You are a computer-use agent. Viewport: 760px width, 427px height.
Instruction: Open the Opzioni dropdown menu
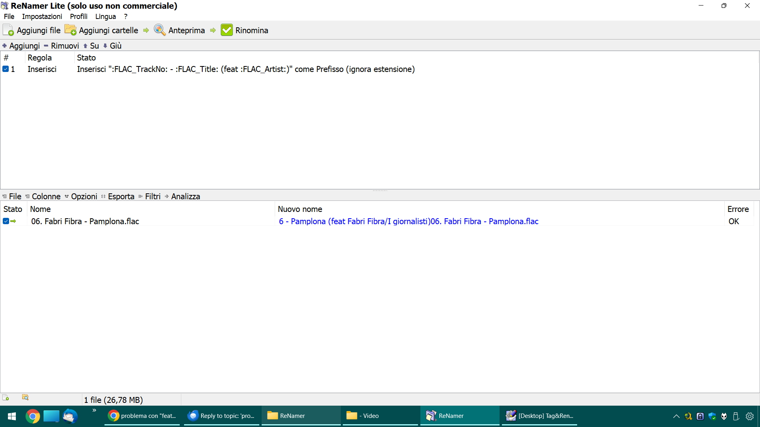84,196
